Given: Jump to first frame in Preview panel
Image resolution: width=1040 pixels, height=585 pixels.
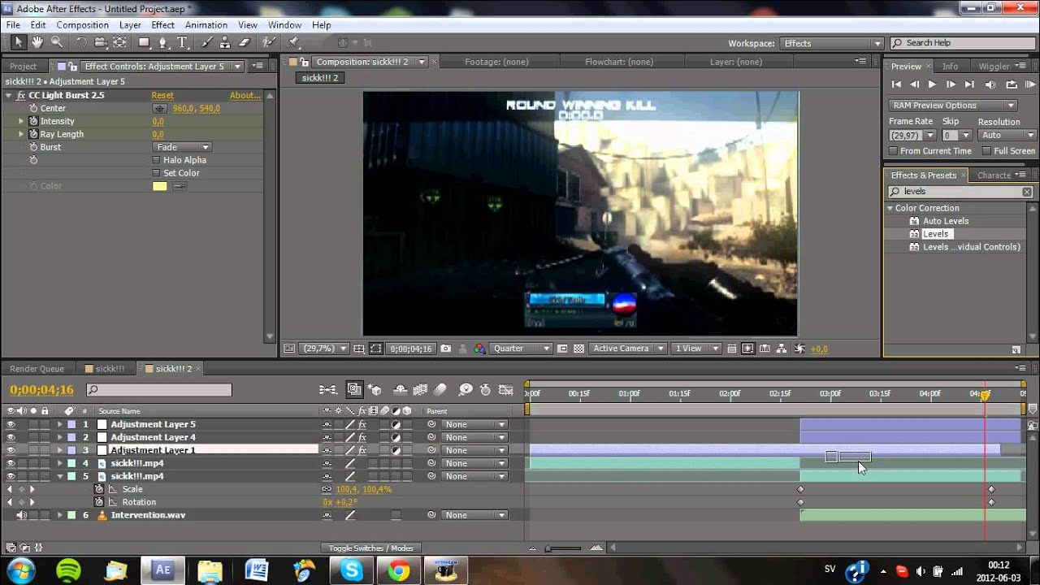Looking at the screenshot, I should point(896,84).
